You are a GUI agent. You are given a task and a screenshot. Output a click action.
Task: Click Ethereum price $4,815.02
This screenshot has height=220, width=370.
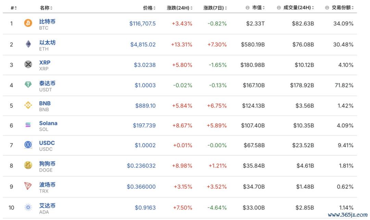tap(143, 44)
